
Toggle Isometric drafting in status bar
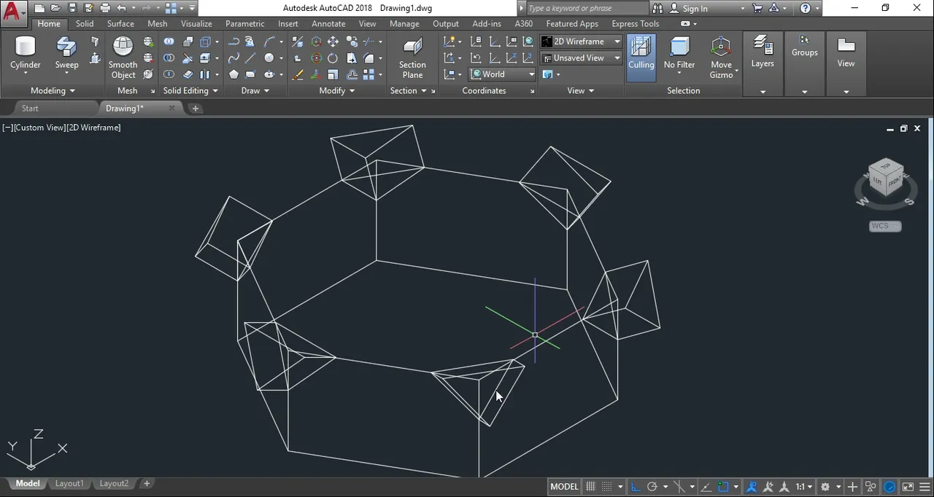pyautogui.click(x=679, y=487)
